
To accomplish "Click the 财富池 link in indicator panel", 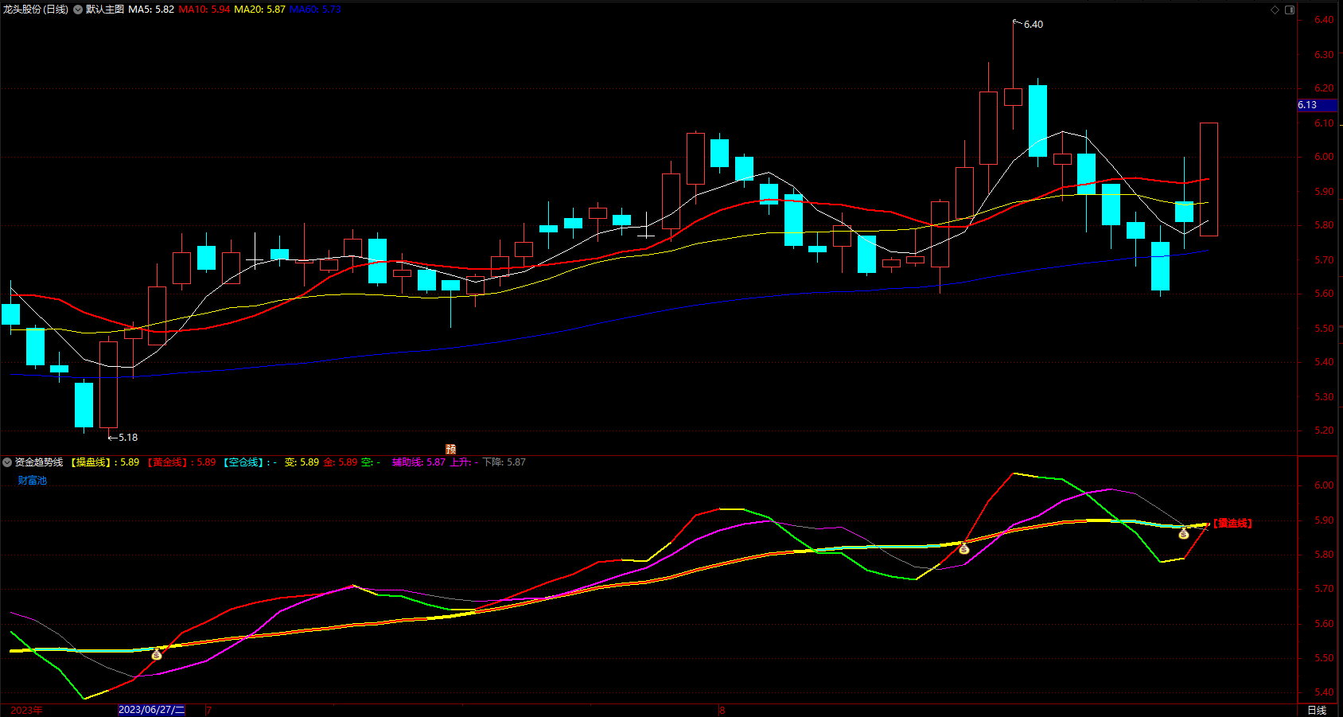I will [33, 481].
